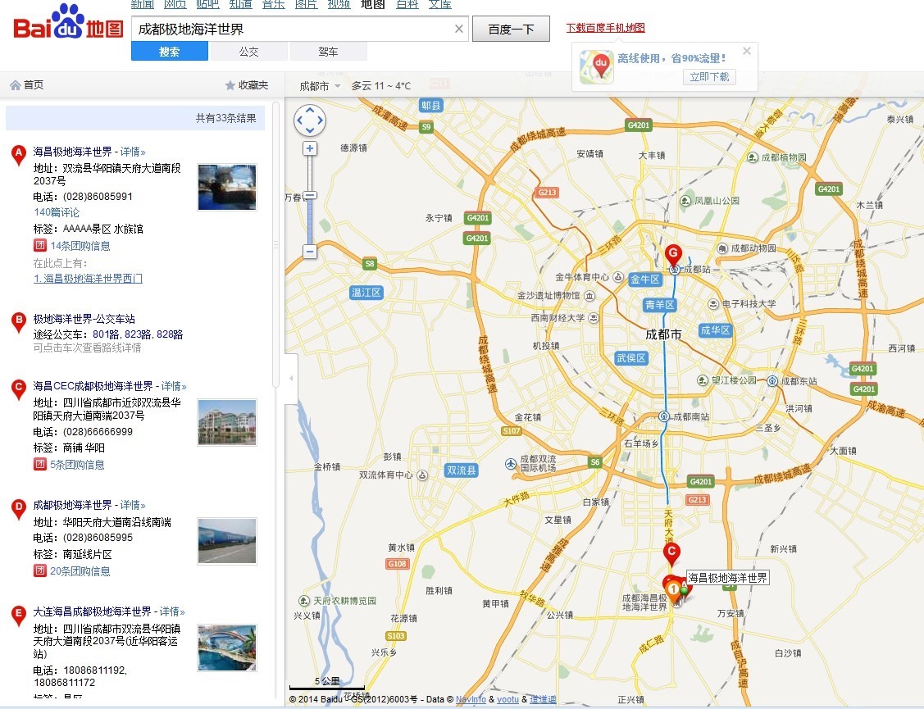
Task: Click the 团 icon beside 14条团购信息
Action: (39, 245)
